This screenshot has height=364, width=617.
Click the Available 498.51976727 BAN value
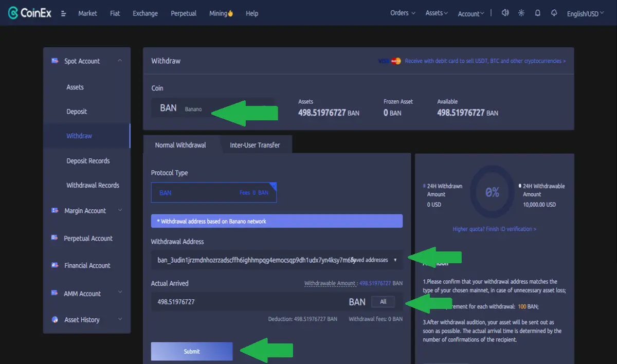click(467, 112)
